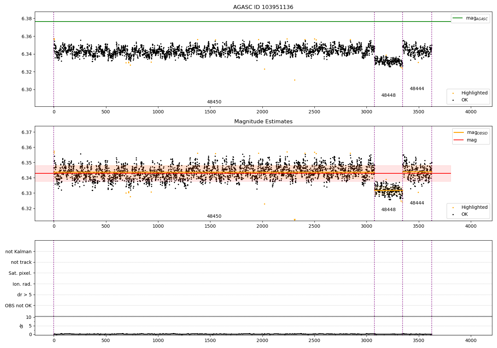Image resolution: width=497 pixels, height=348 pixels.
Task: Click the 6.38 y-axis tick label
Action: pos(27,19)
